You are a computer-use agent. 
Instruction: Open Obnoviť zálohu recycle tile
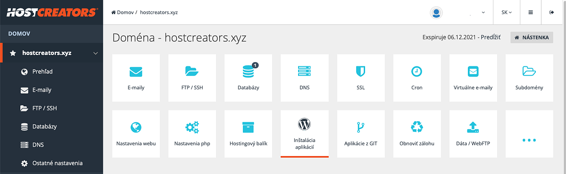[x=417, y=134]
